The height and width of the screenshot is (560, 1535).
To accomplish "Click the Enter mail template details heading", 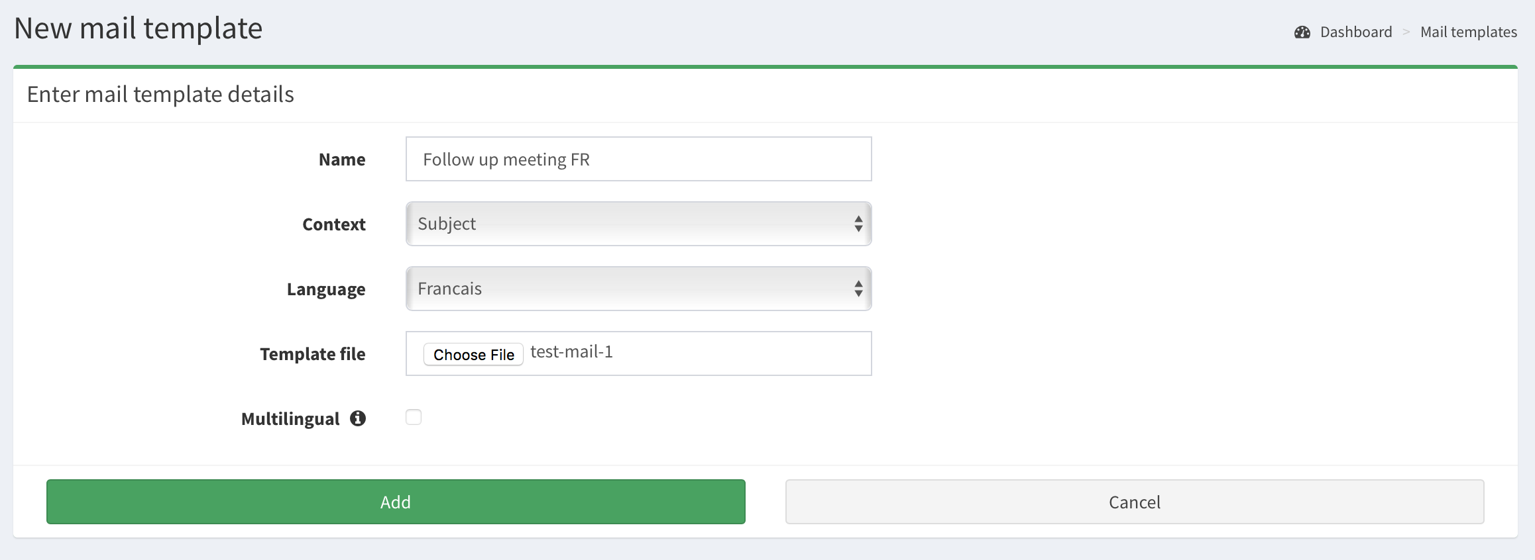I will click(160, 95).
